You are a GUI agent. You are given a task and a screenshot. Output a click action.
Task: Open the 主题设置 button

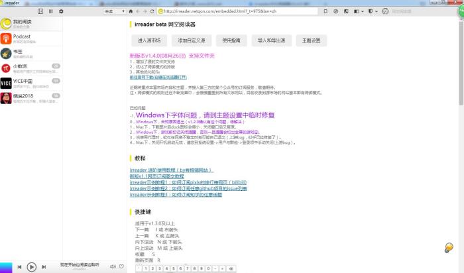(312, 40)
